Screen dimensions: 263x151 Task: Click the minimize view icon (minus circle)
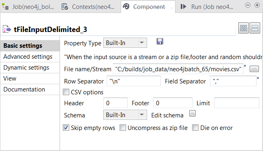click(x=248, y=5)
